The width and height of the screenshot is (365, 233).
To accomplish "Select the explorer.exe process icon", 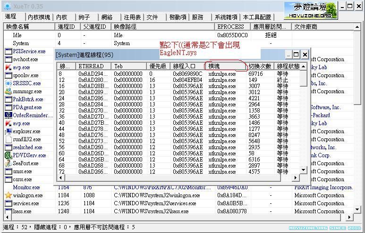I will tap(8, 131).
